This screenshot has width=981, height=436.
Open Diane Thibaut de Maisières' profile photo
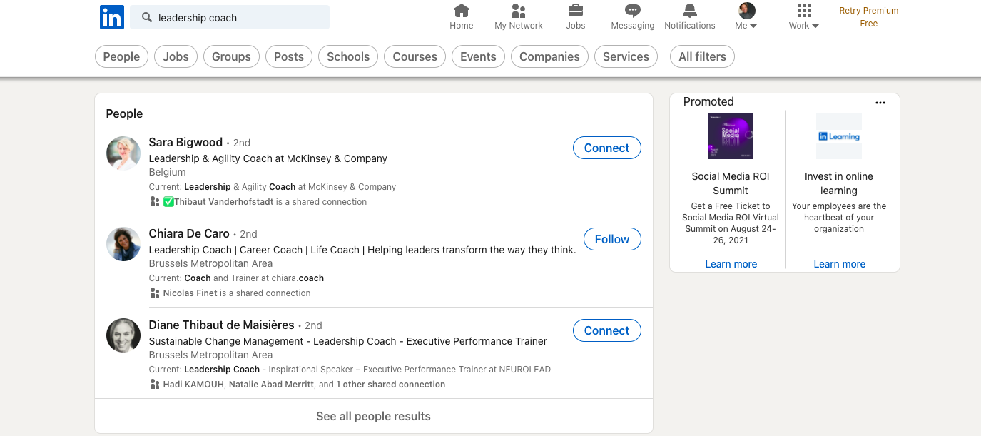tap(123, 336)
